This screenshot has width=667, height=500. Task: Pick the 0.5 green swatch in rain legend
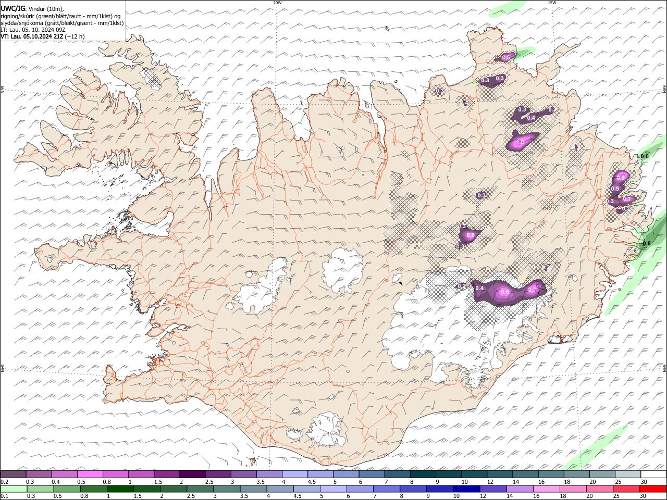(67, 489)
